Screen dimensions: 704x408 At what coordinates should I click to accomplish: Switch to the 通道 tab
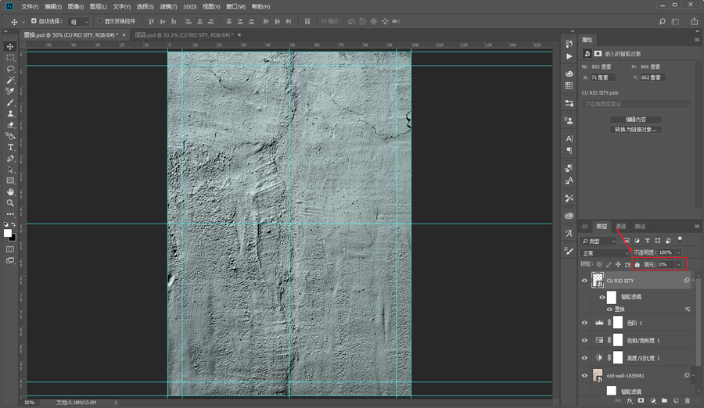[x=621, y=227]
